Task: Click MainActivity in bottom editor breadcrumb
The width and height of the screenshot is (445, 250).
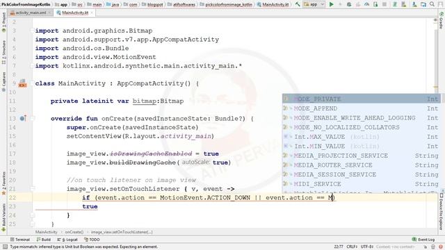Action: tap(47, 232)
